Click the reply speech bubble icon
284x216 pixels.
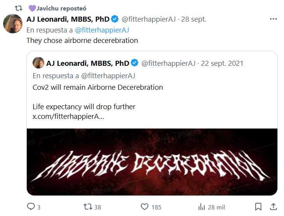tap(31, 207)
